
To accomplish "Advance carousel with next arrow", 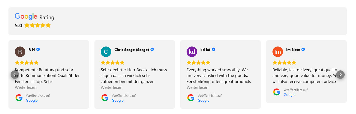I will coord(340,75).
